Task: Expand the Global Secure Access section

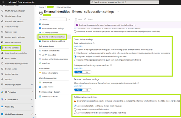Action: coord(32,114)
